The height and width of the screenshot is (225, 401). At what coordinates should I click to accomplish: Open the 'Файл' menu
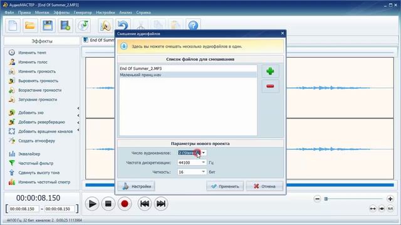click(x=9, y=12)
